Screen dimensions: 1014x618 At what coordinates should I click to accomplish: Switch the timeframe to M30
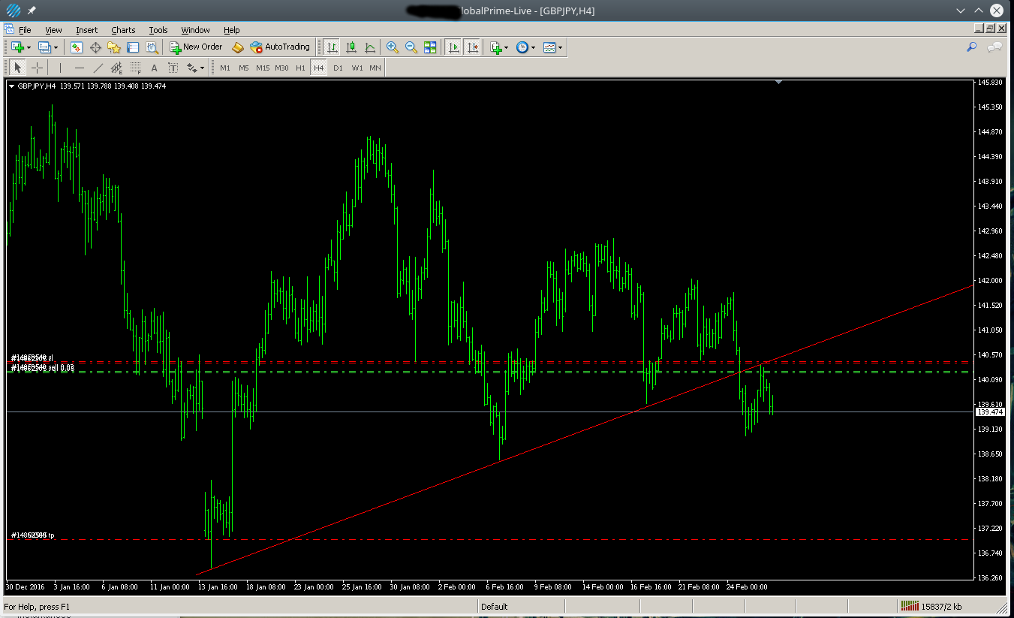tap(281, 68)
